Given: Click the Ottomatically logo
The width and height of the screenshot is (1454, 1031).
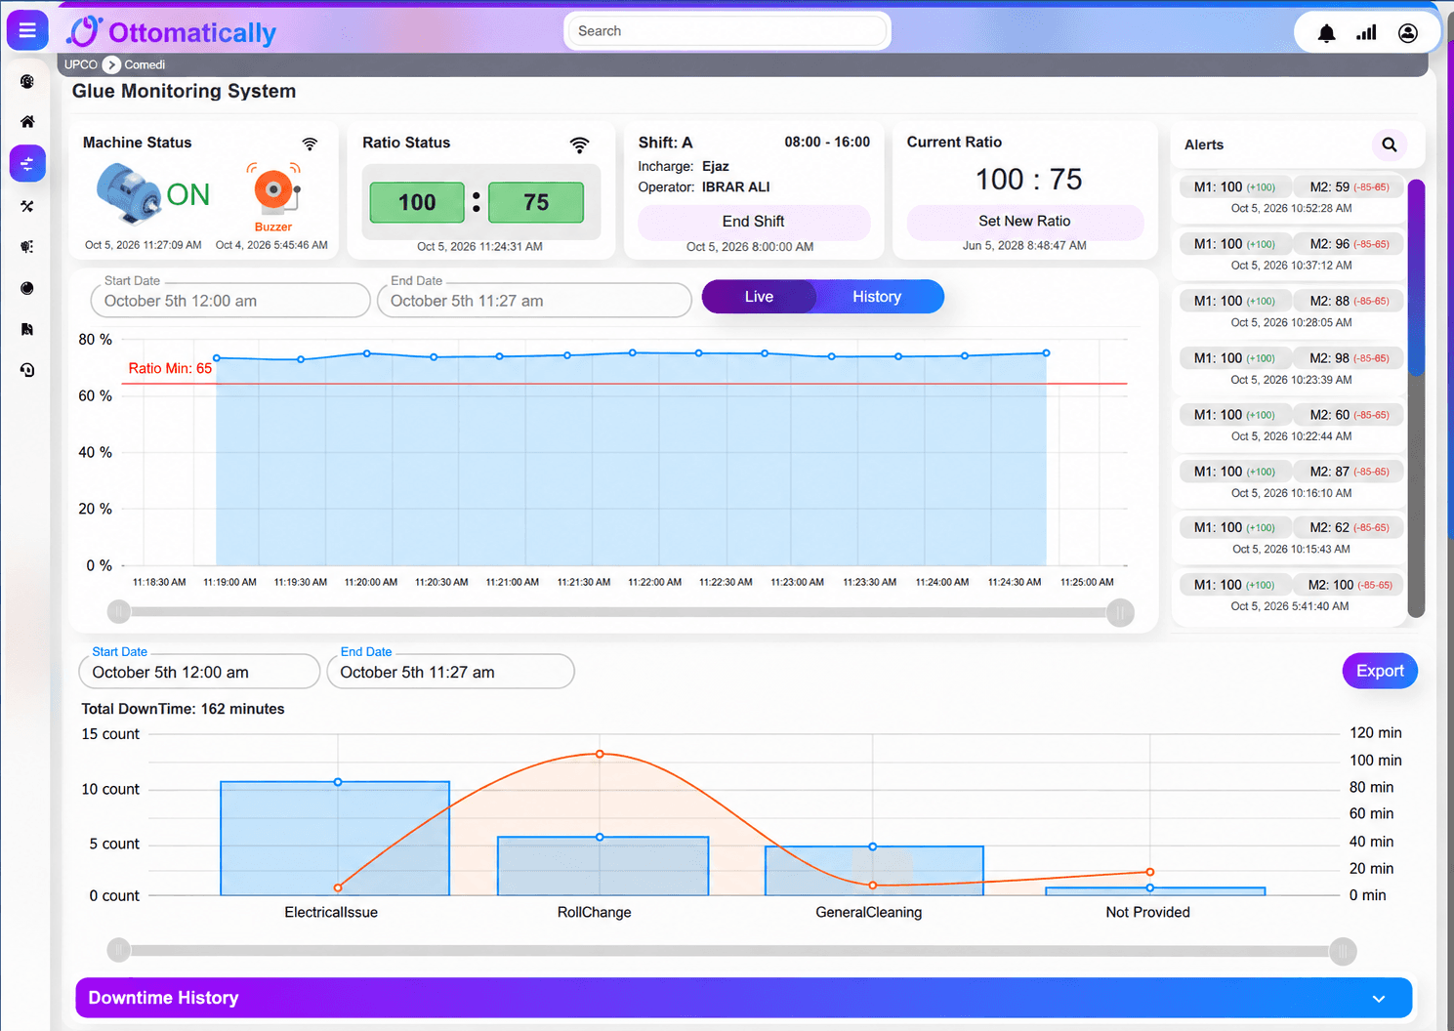Looking at the screenshot, I should (x=172, y=32).
